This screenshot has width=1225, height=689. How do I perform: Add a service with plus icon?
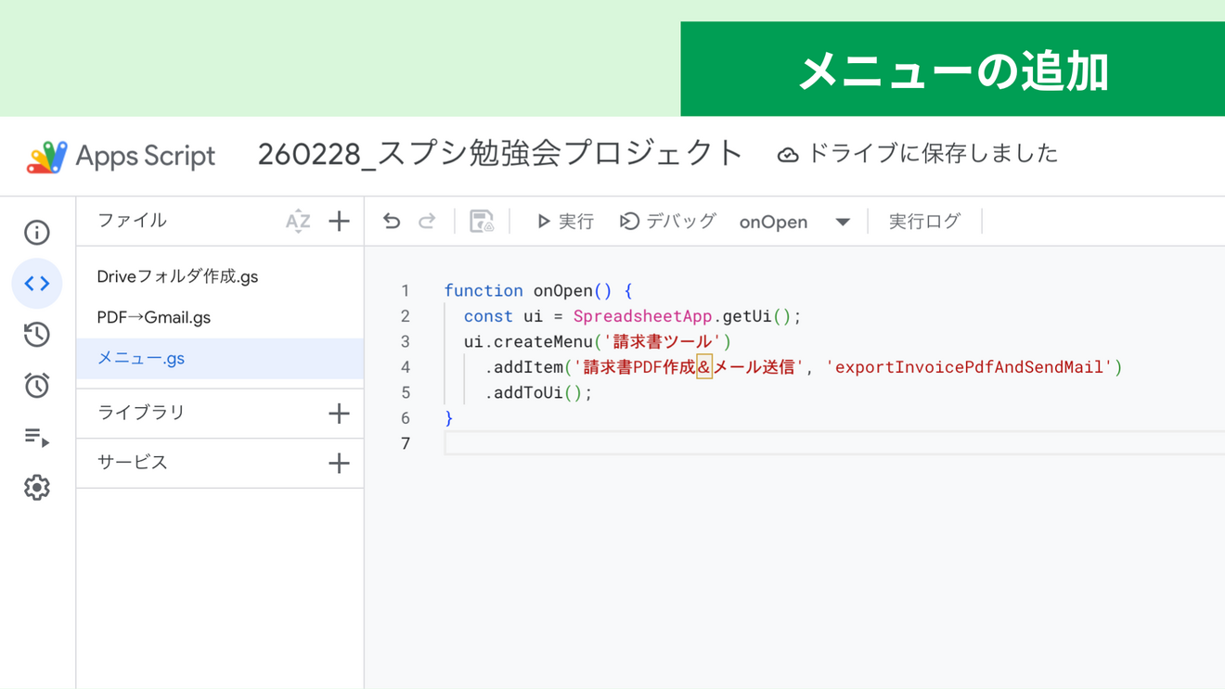point(339,464)
